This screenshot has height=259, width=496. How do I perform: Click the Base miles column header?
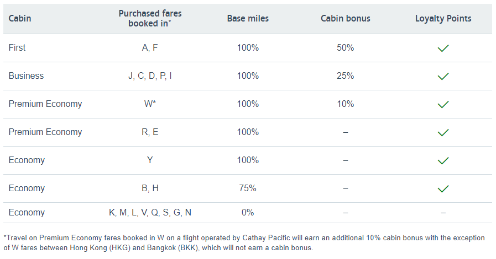point(248,18)
